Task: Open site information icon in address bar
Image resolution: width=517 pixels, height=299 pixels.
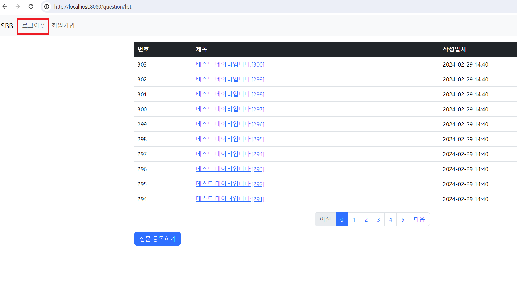Action: click(x=47, y=6)
